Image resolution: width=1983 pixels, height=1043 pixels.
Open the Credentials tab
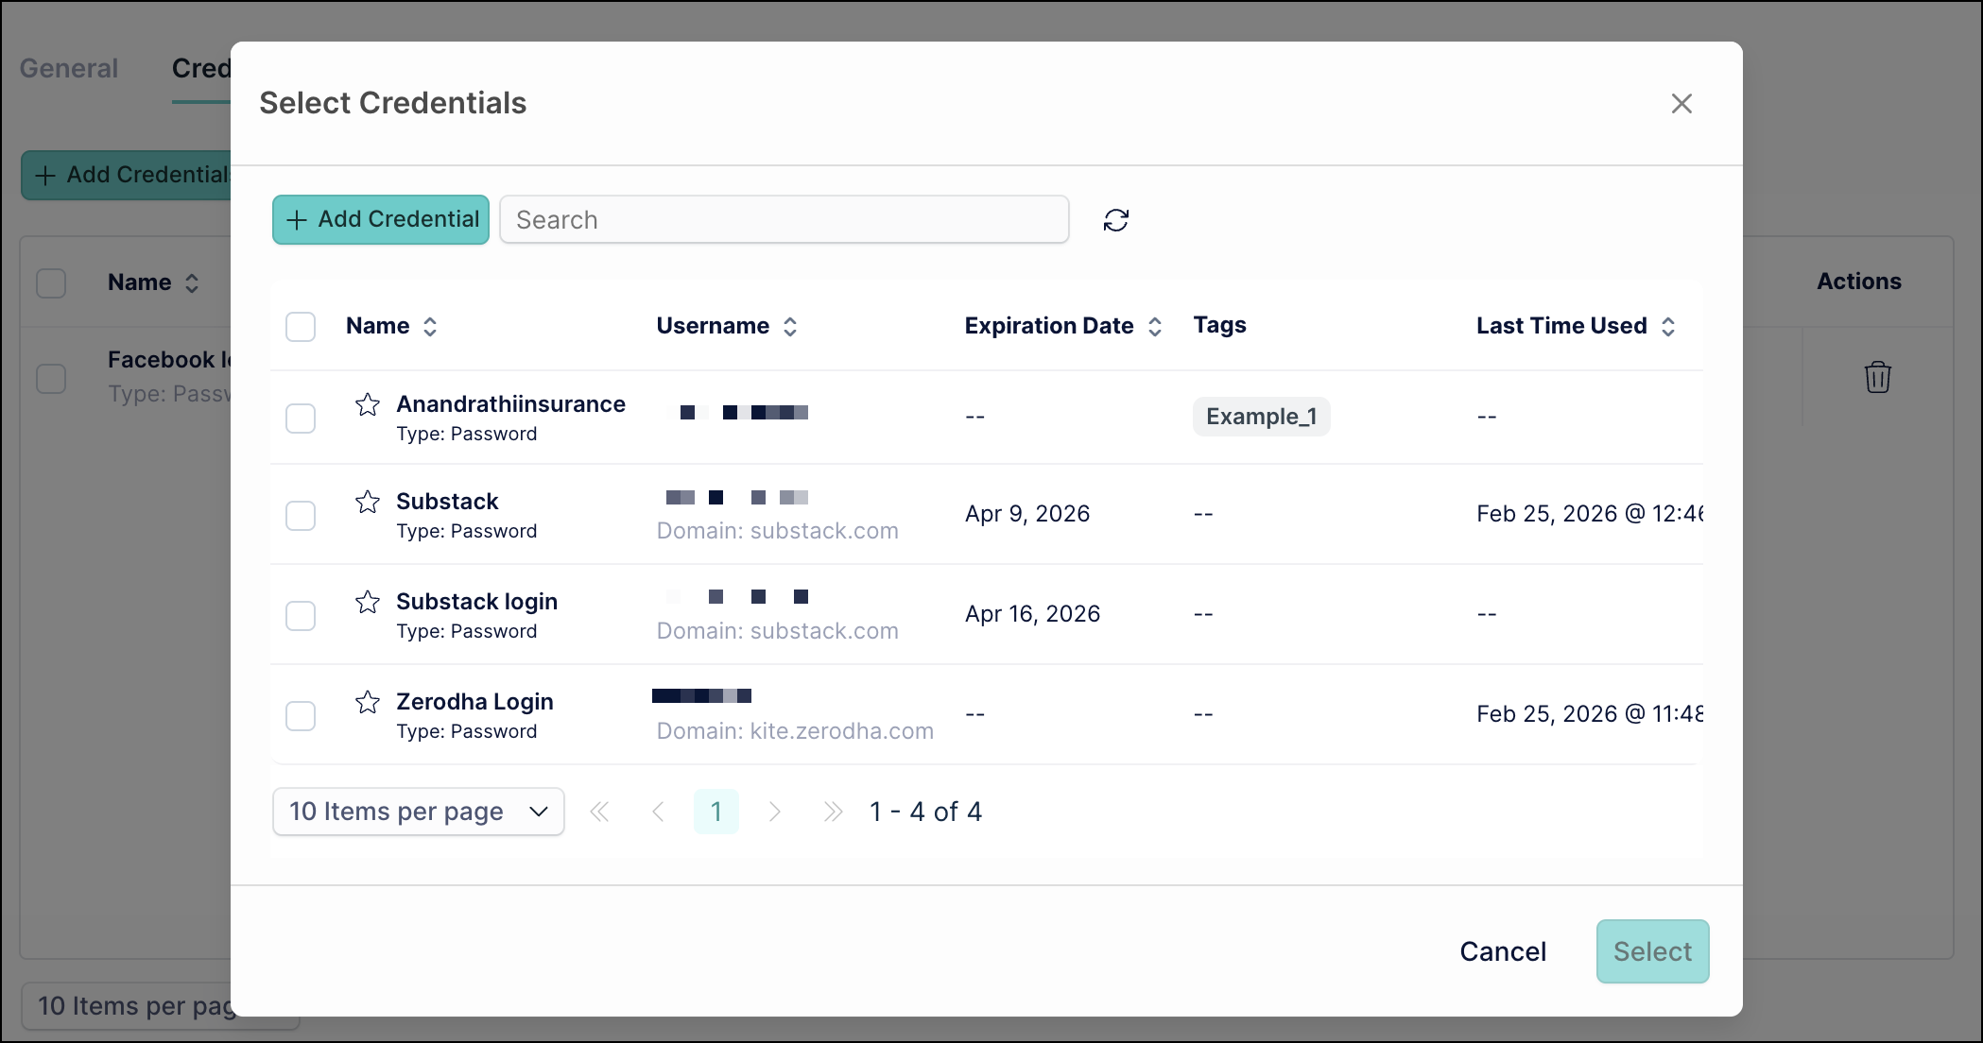[x=201, y=68]
